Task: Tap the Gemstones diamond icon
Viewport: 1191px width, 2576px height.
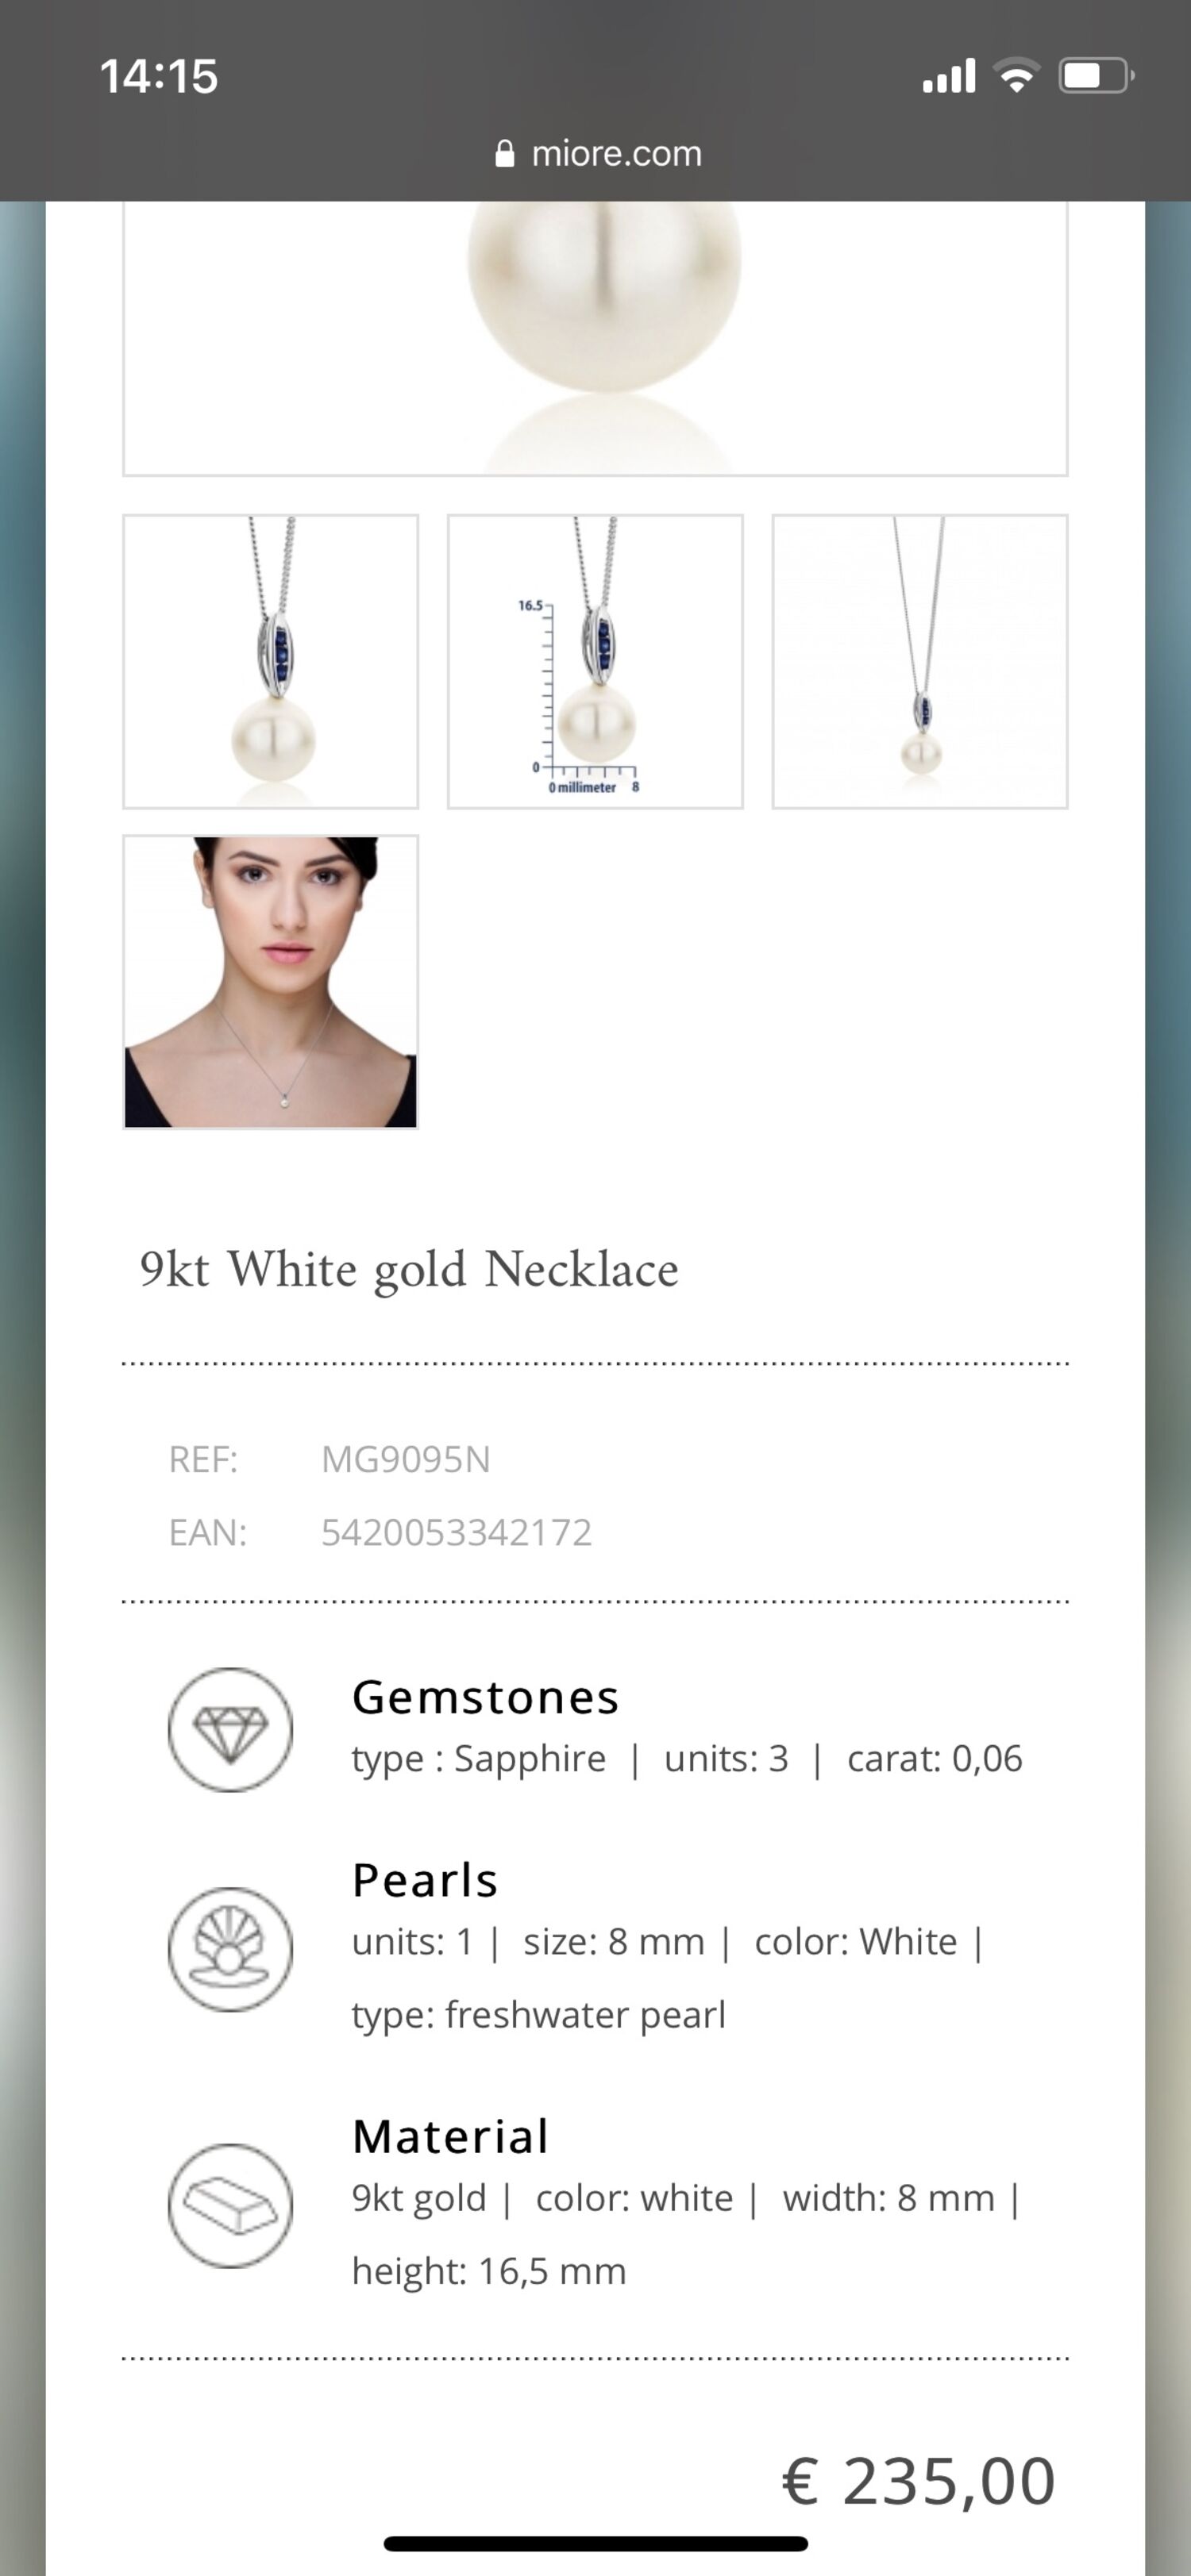Action: (230, 1729)
